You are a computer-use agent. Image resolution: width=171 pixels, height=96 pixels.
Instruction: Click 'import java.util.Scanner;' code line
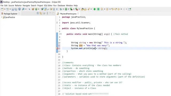click(x=76, y=23)
